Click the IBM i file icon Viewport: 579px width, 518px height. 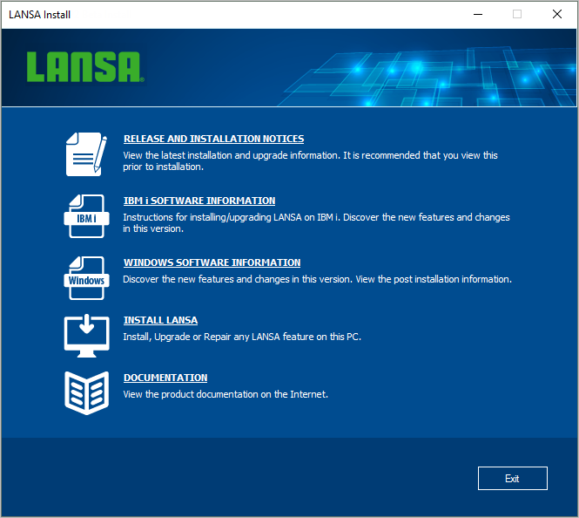click(86, 216)
